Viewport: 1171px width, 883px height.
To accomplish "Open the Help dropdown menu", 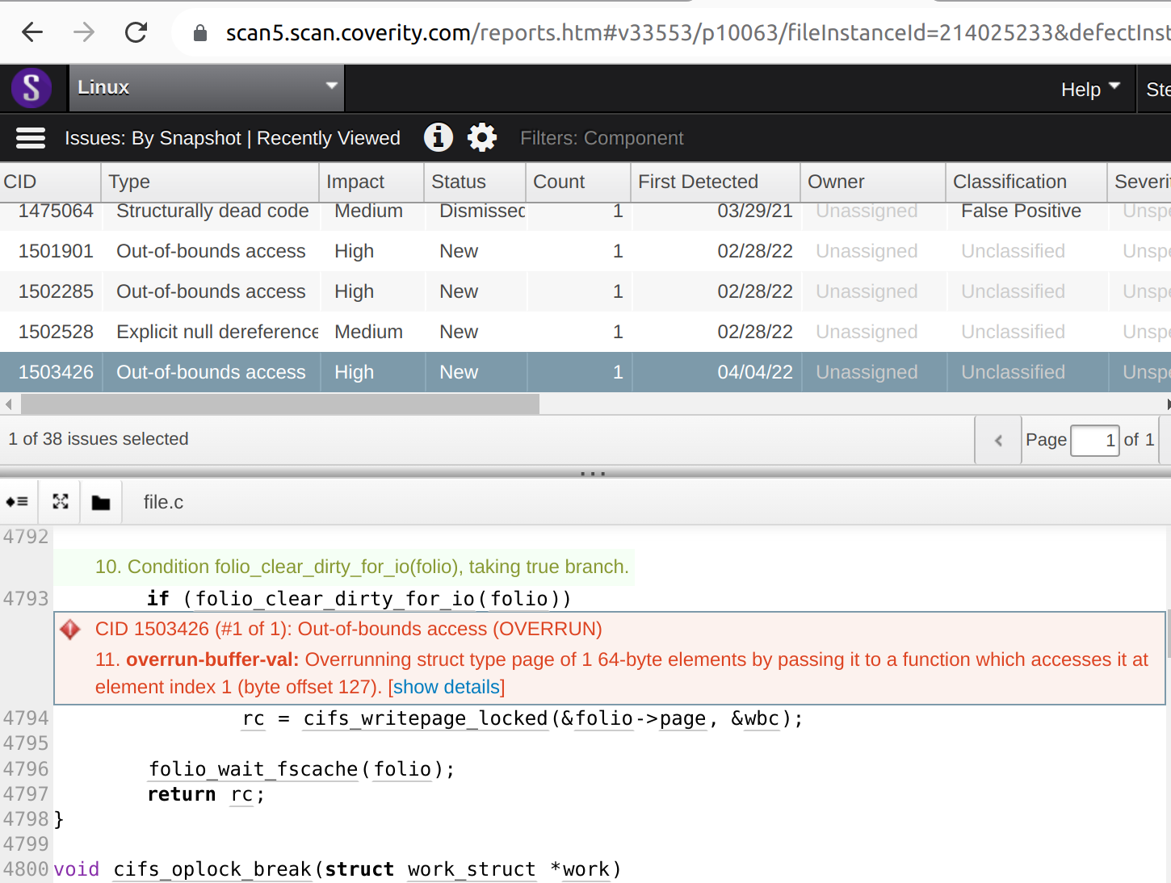I will click(1089, 89).
